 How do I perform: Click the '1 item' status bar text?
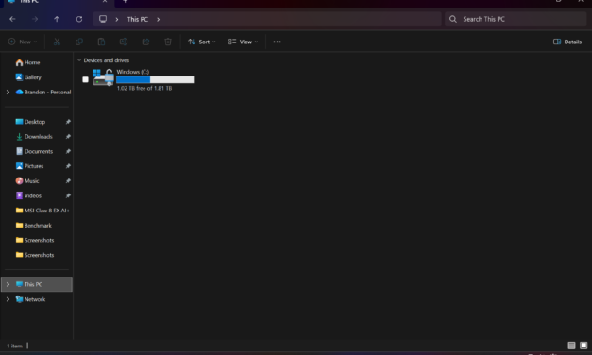tap(15, 346)
